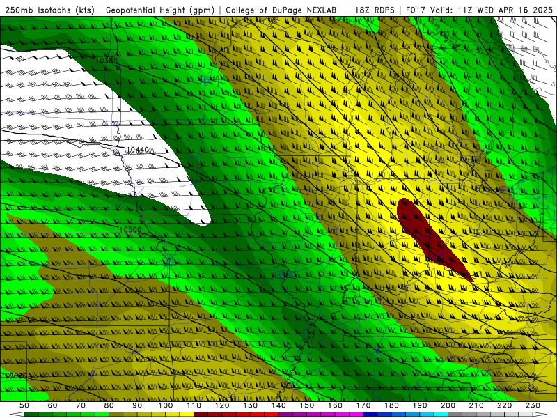Viewport: 557px width, 418px height.
Task: Click the color bar label 100
Action: tap(166, 405)
